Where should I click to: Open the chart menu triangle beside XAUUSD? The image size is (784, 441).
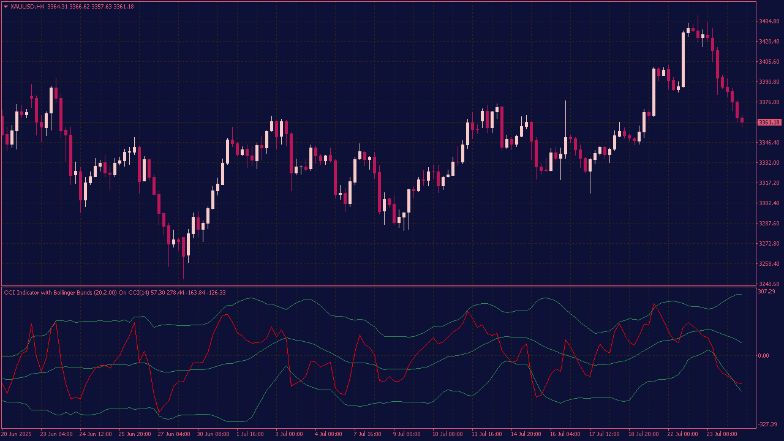[6, 7]
